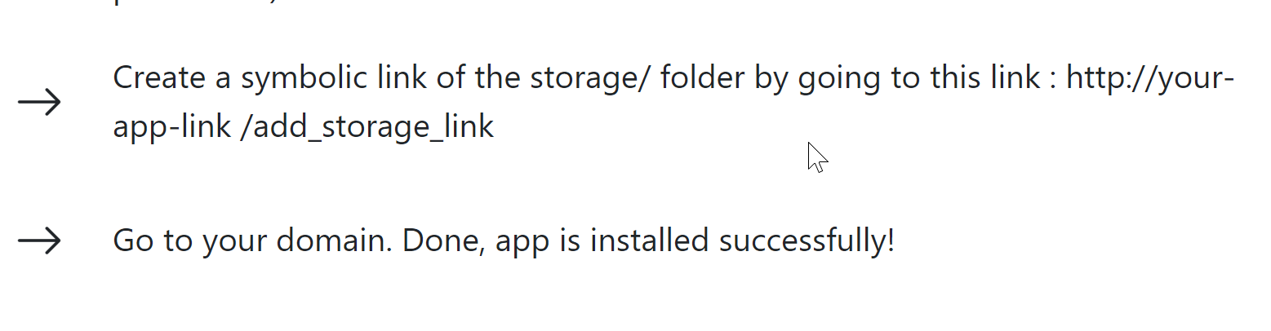The image size is (1271, 331).
Task: Click the 'app-link' text on the second line
Action: pyautogui.click(x=172, y=127)
